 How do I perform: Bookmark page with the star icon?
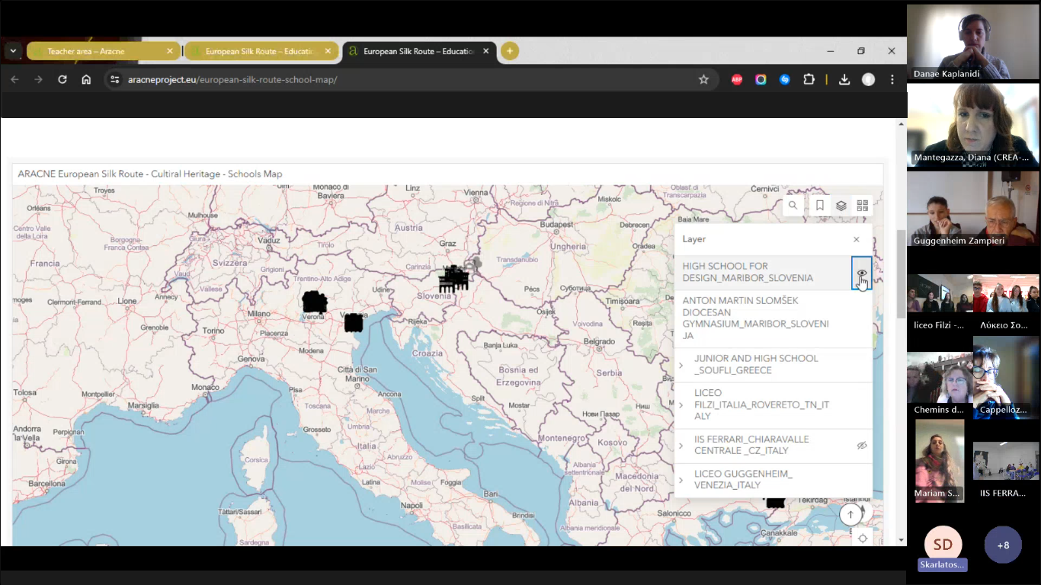pyautogui.click(x=703, y=79)
